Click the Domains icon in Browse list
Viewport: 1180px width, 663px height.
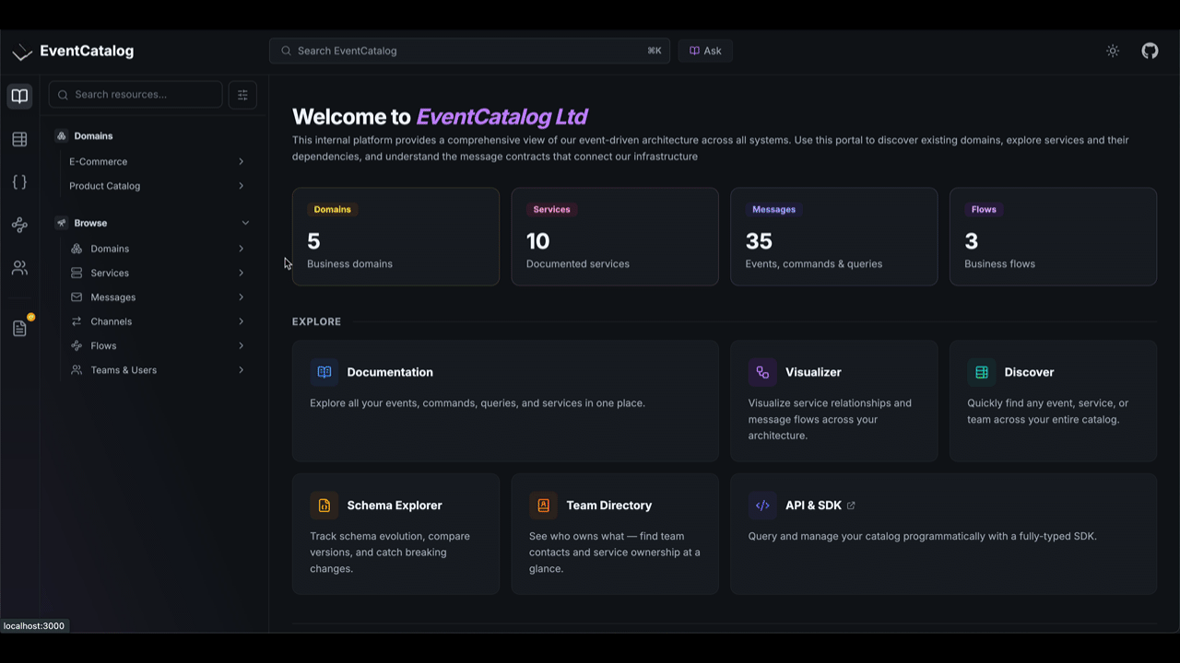click(77, 249)
